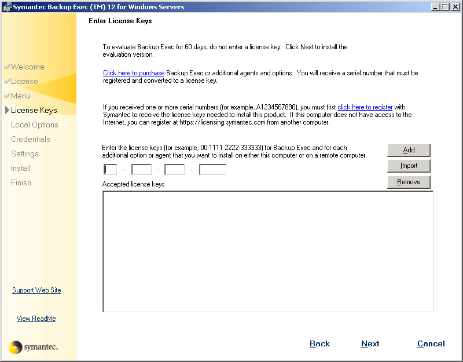463x362 pixels.
Task: Select the Menu step in the sidebar
Action: (x=20, y=96)
